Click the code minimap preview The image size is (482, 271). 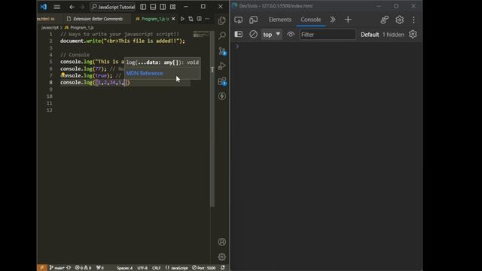tap(201, 35)
